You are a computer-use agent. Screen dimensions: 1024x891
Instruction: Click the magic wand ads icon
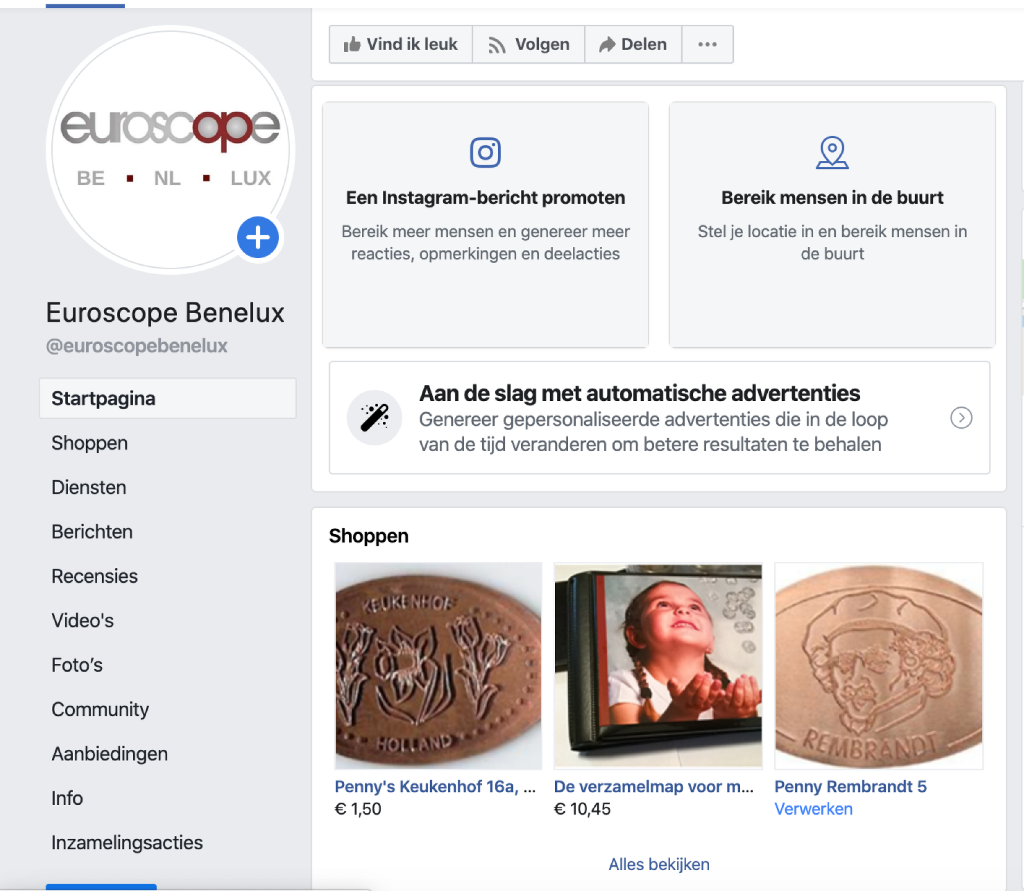[374, 418]
